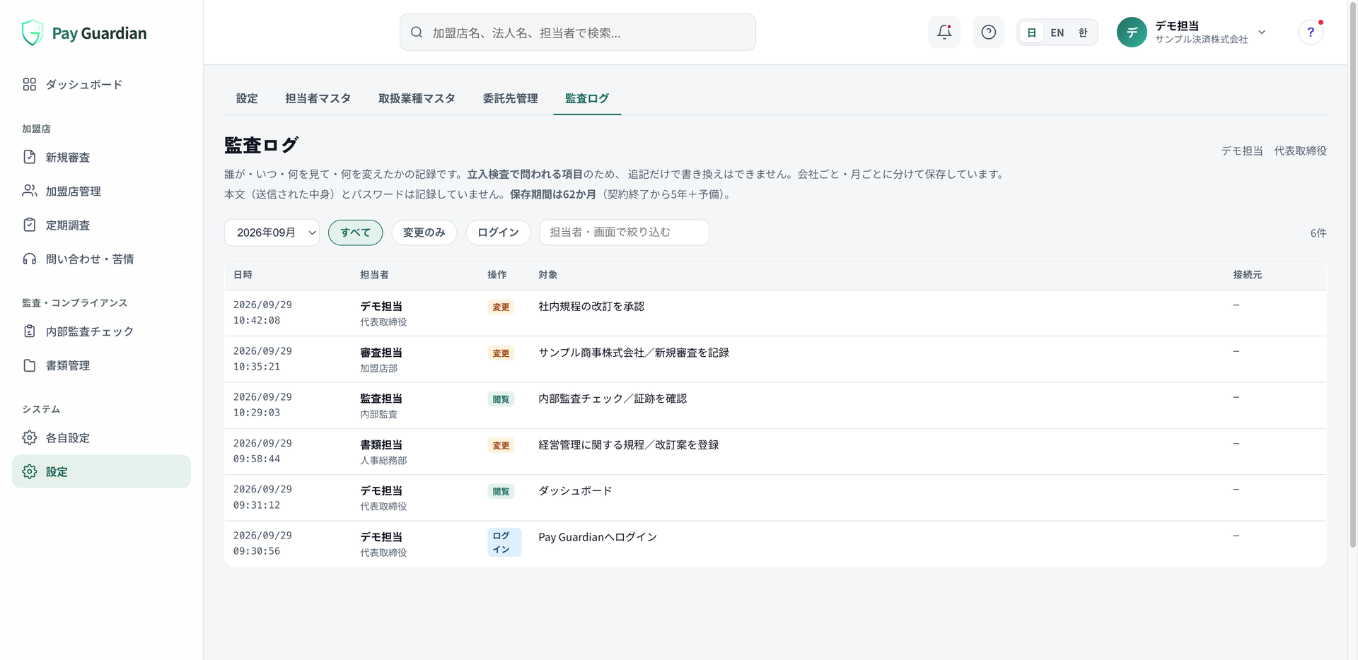This screenshot has width=1358, height=660.
Task: Click the page vertical scrollbar
Action: [x=1352, y=276]
